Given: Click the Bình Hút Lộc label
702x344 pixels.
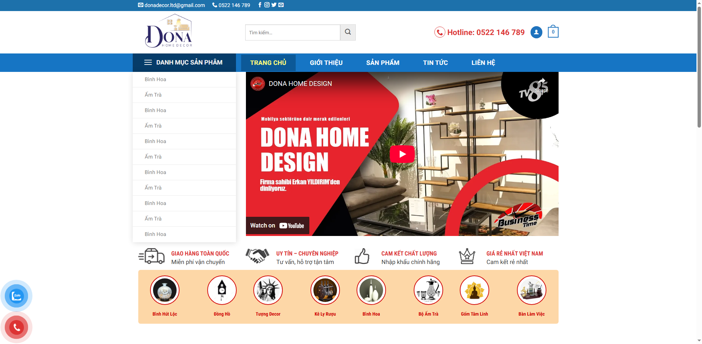Looking at the screenshot, I should [x=165, y=314].
